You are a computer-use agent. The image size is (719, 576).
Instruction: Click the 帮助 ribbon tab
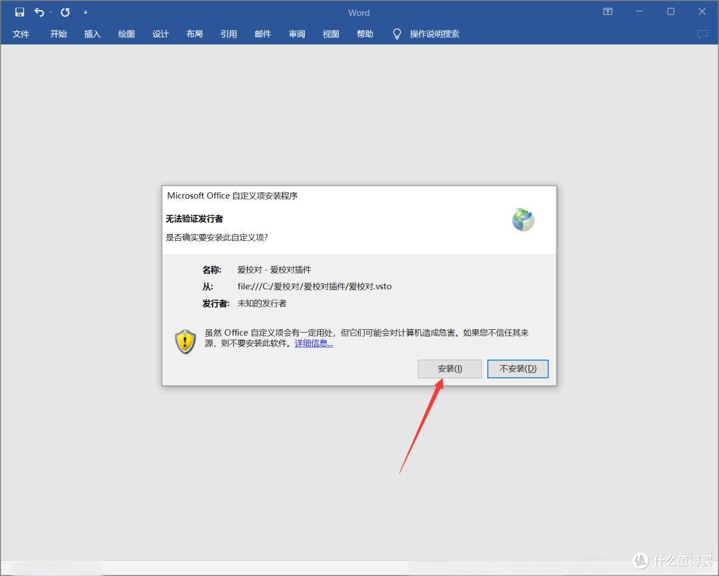[x=365, y=34]
